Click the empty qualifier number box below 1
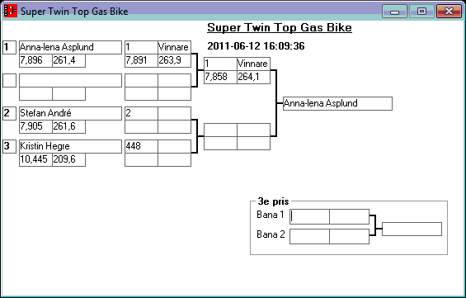This screenshot has width=466, height=298. pos(10,81)
